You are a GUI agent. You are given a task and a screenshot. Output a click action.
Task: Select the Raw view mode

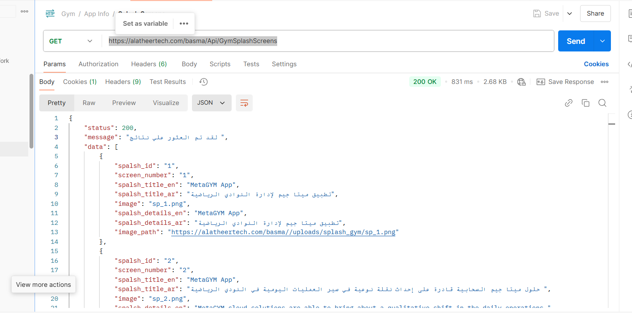[89, 103]
